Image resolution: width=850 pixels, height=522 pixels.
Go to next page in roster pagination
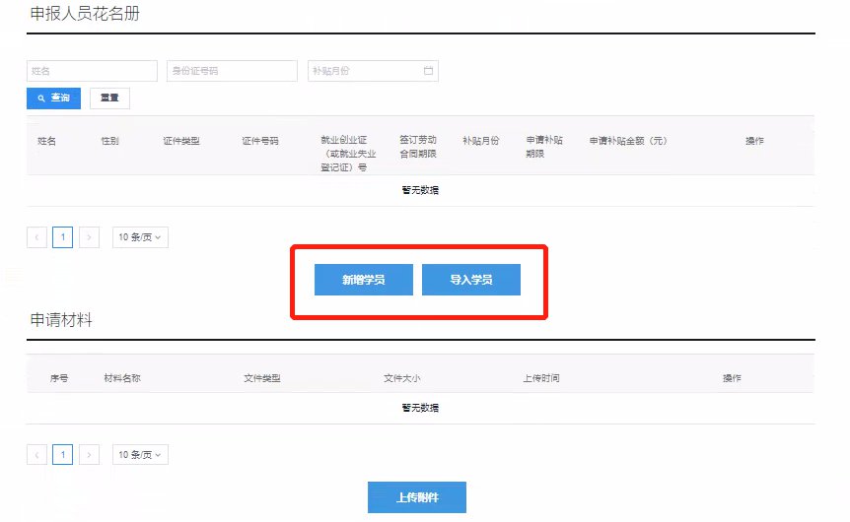[89, 237]
